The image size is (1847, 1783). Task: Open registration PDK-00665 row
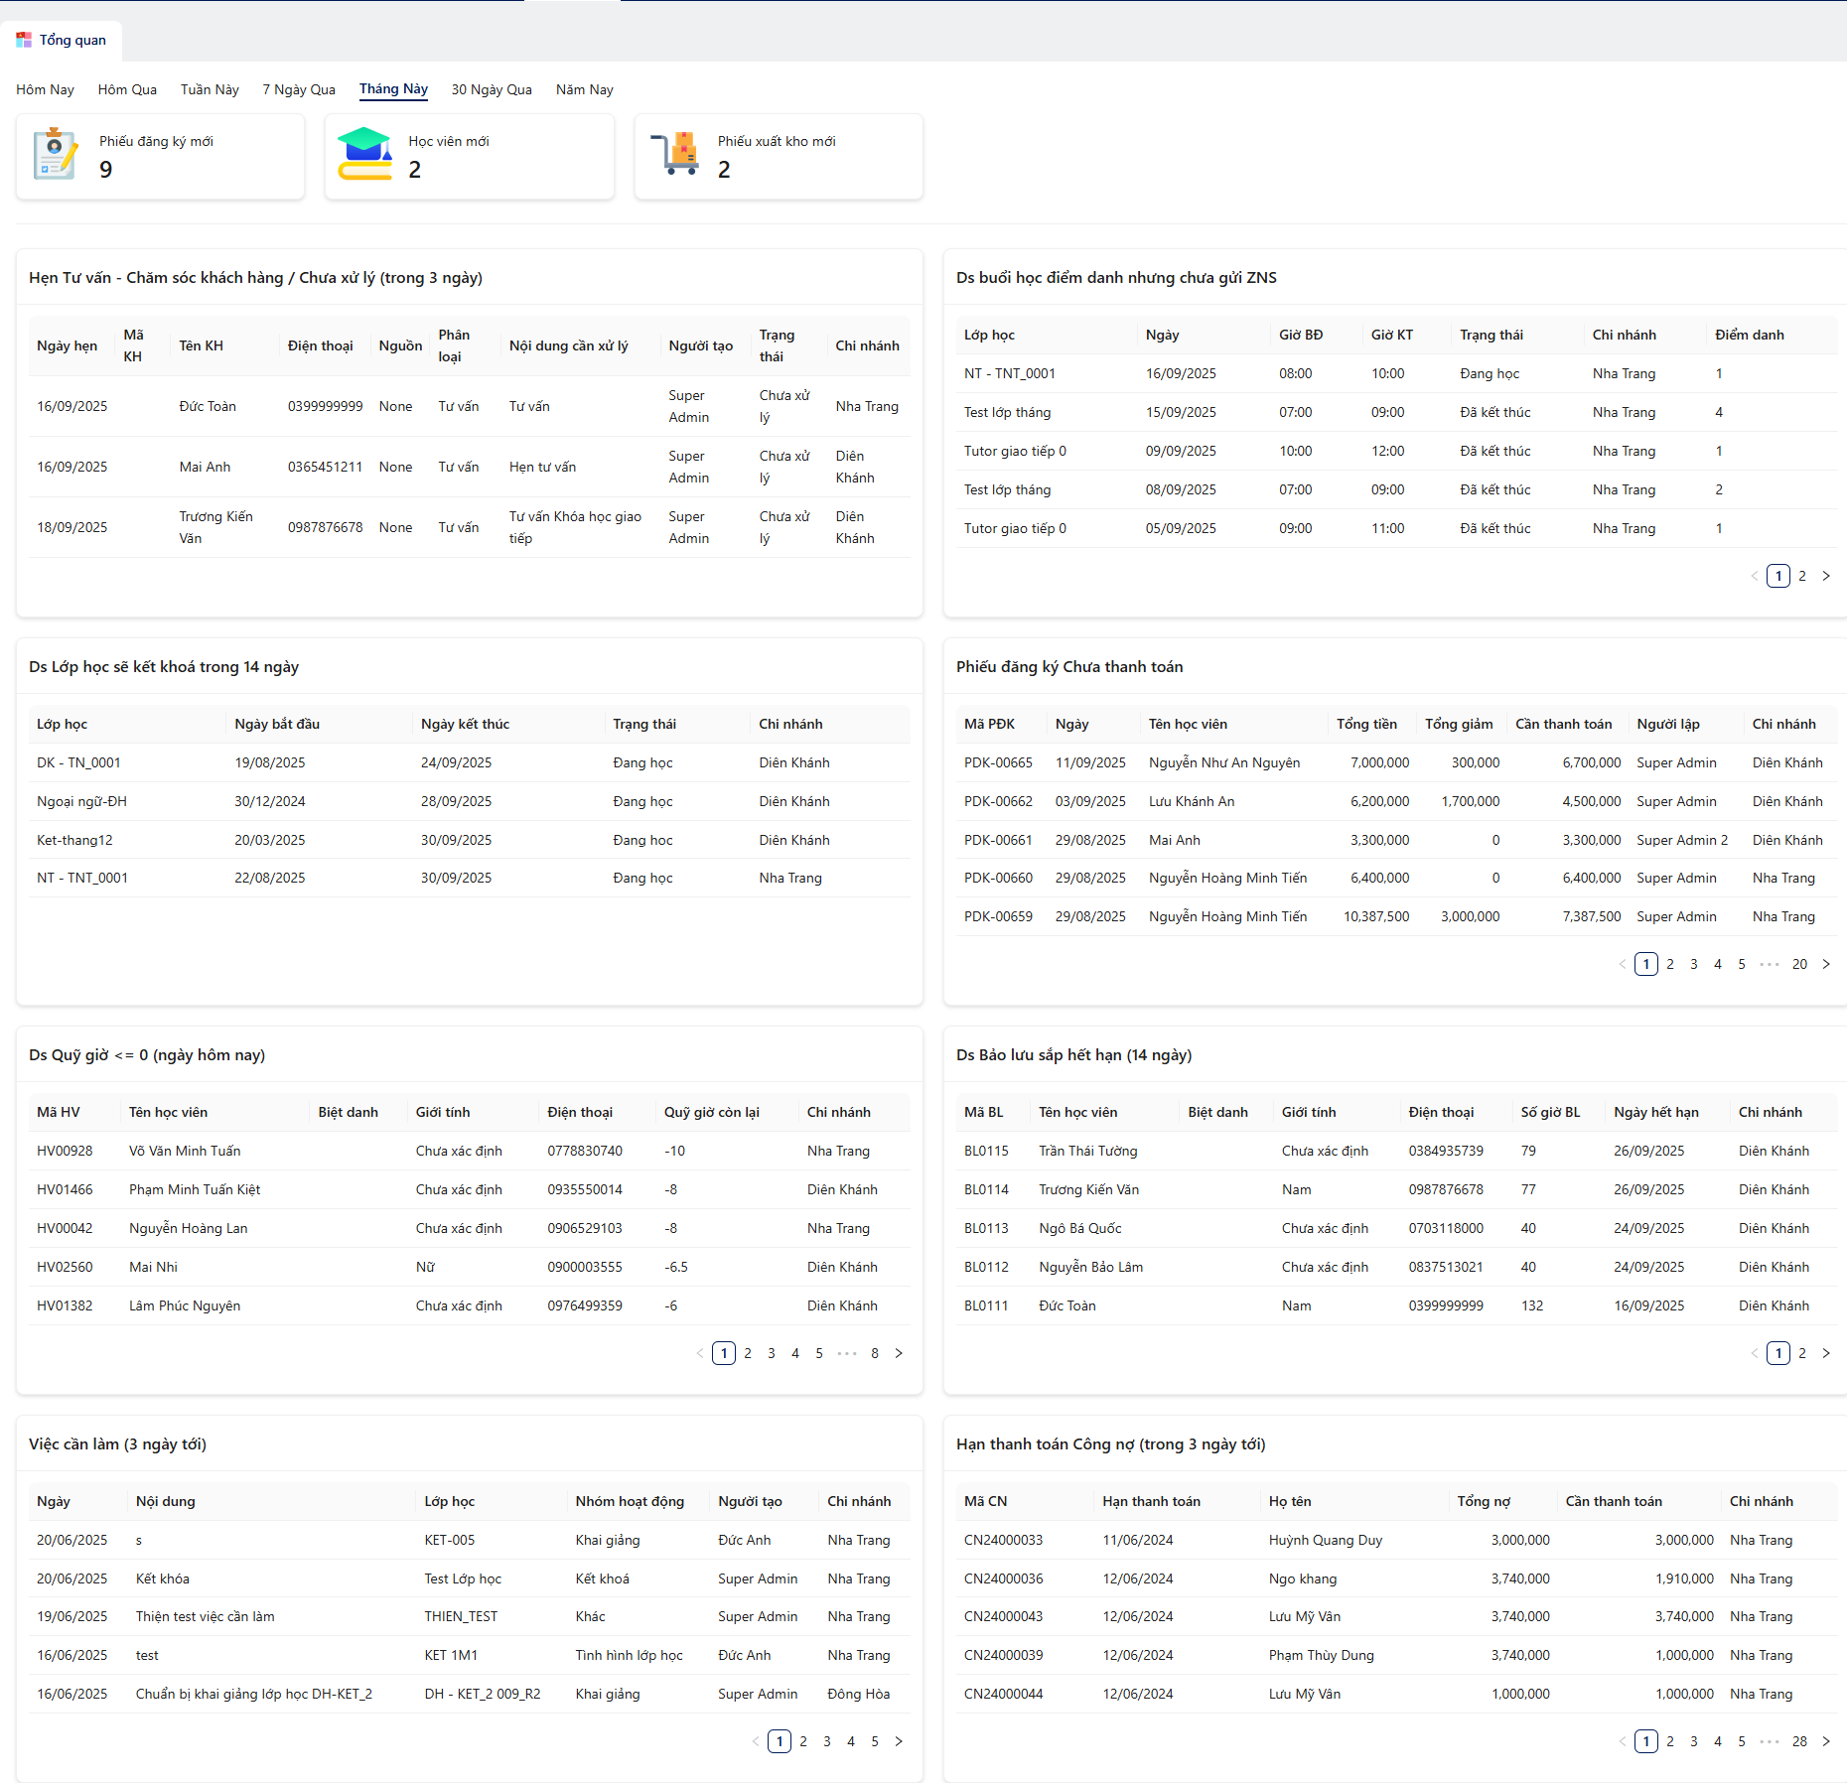pos(998,762)
